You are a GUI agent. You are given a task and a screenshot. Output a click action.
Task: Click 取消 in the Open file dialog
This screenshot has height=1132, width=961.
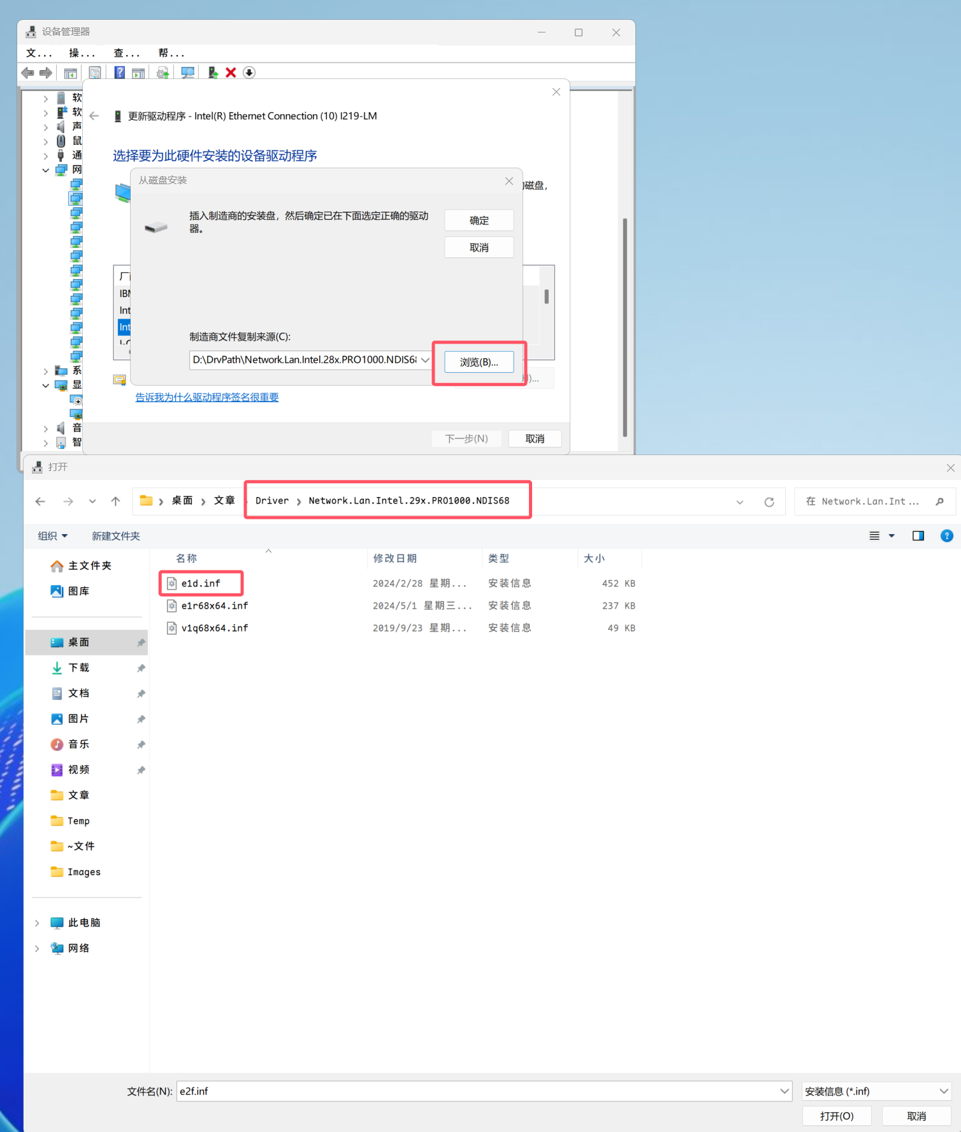tap(916, 1116)
